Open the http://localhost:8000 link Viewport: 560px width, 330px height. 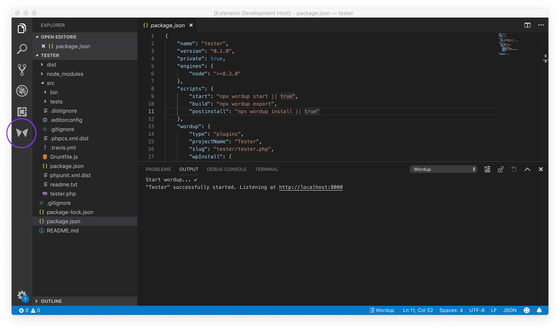pos(311,187)
